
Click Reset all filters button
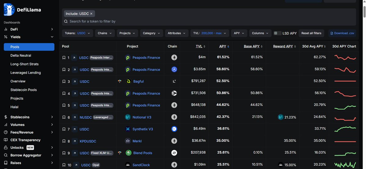(311, 33)
